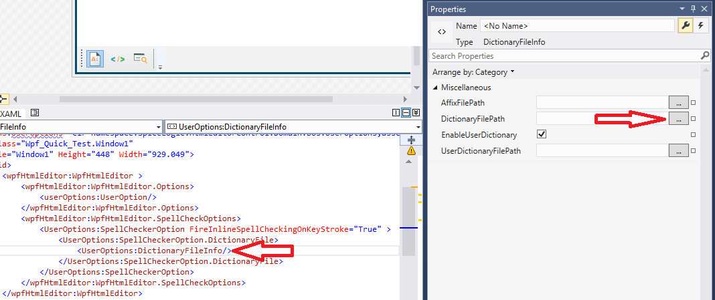Open the Properties window options menu
Image resolution: width=715 pixels, height=300 pixels.
tap(683, 9)
